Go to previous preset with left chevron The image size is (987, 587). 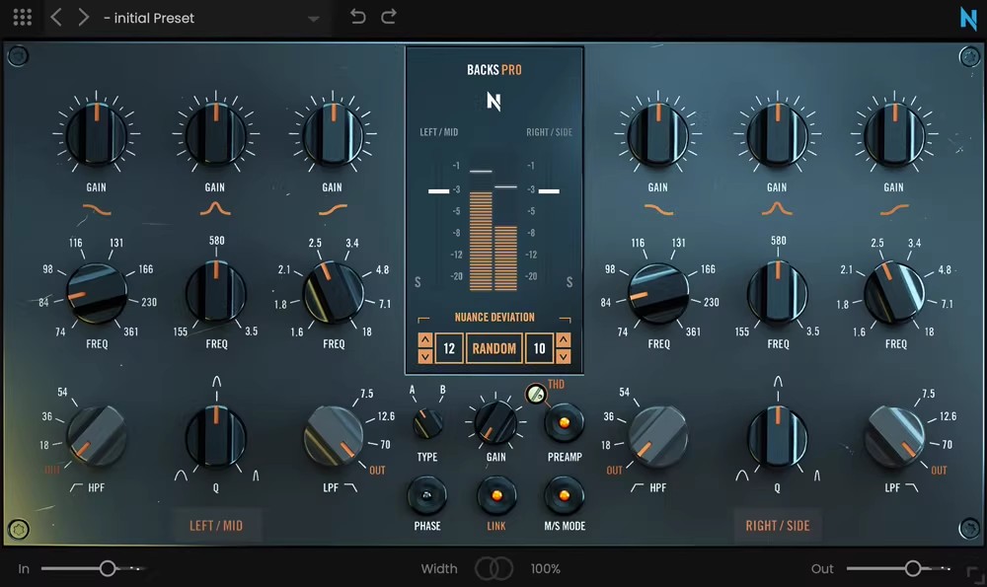pos(56,18)
